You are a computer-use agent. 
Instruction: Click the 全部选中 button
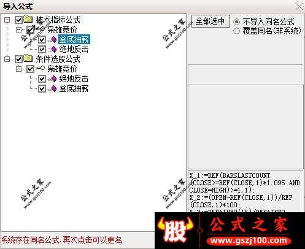210,21
